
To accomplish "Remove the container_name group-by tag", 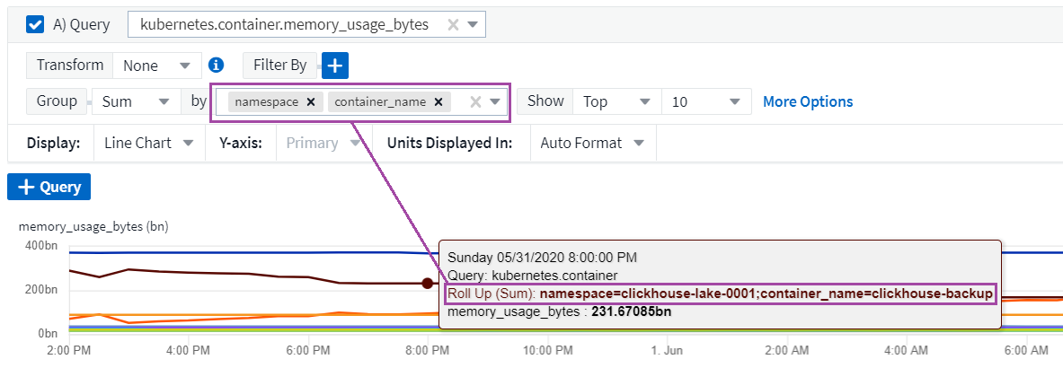I will pos(438,102).
